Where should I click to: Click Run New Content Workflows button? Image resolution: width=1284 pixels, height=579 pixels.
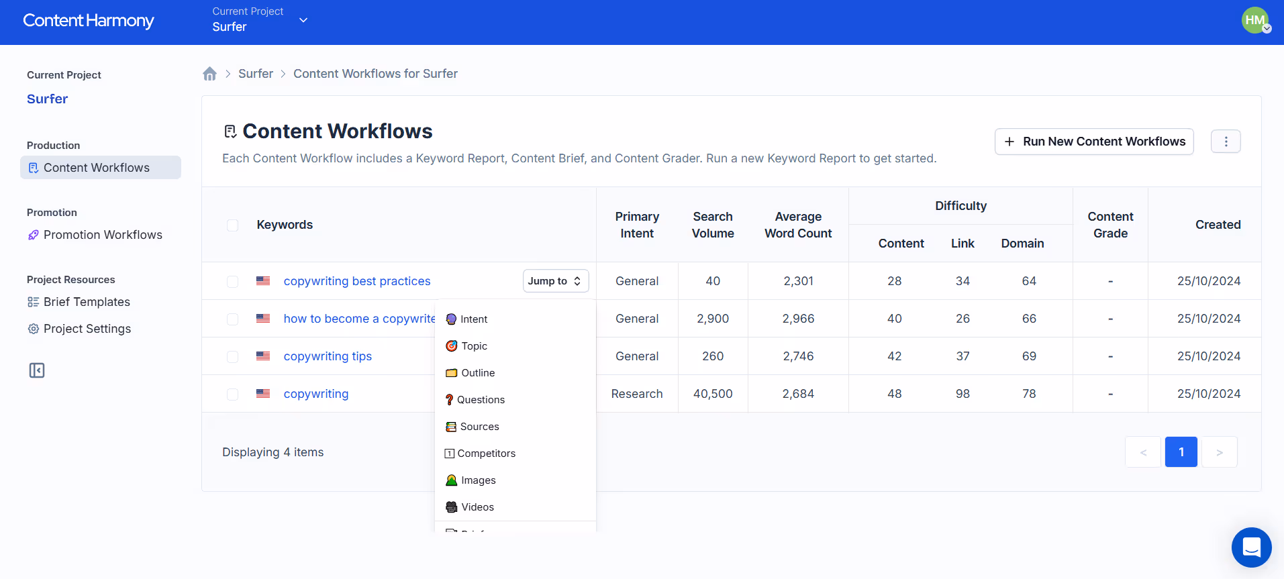1094,142
